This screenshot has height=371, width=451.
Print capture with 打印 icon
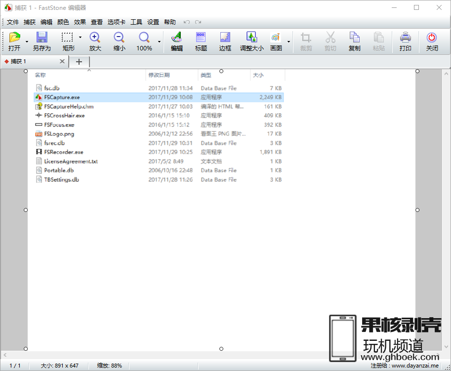[x=405, y=41]
